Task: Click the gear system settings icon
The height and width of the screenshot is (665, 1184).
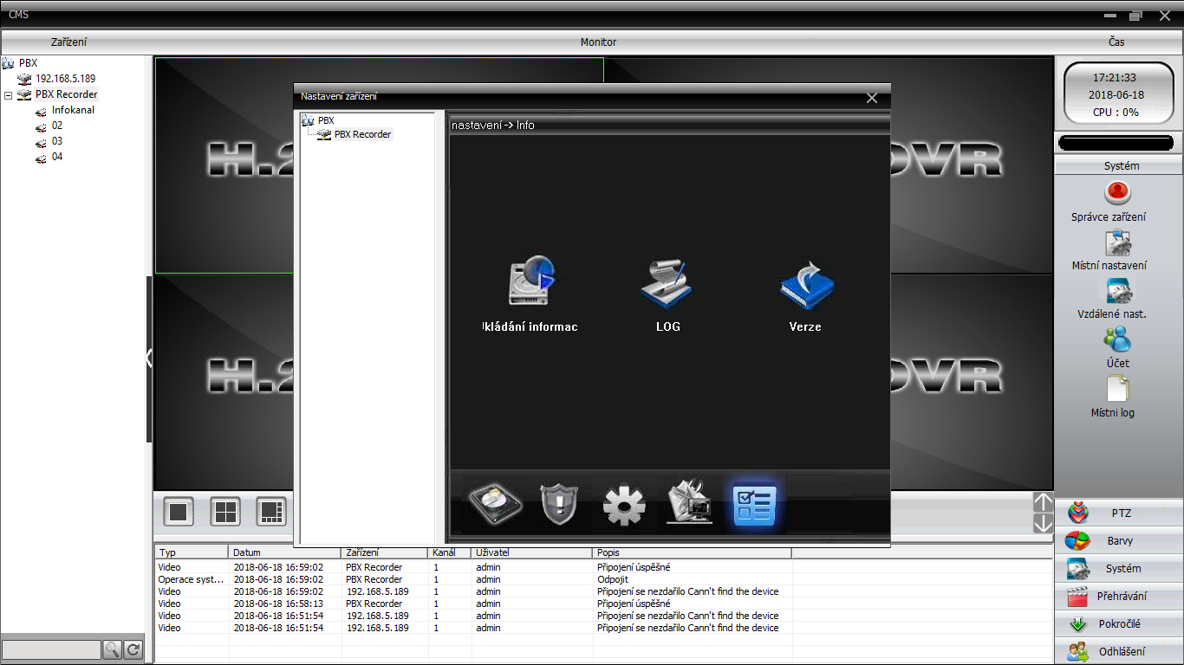Action: point(624,505)
